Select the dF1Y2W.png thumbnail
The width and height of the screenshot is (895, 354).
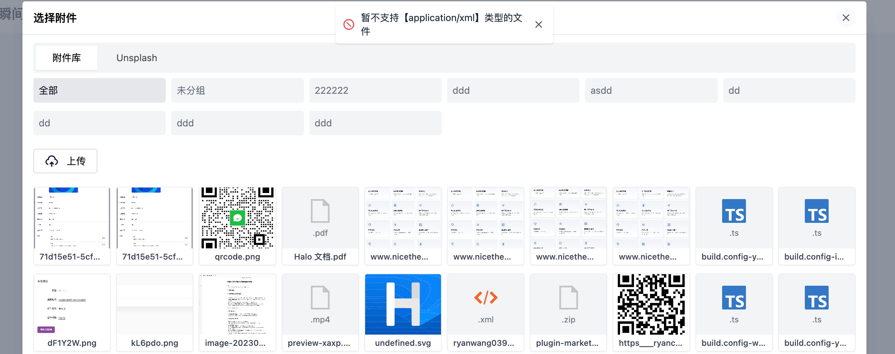[71, 304]
